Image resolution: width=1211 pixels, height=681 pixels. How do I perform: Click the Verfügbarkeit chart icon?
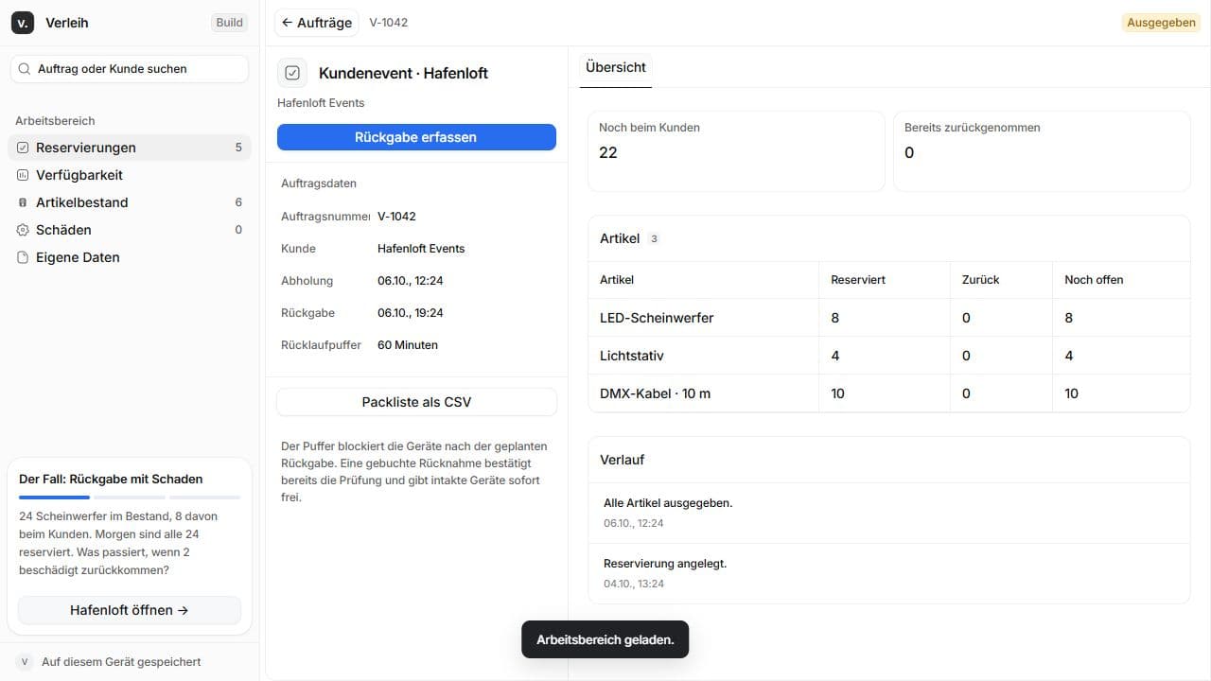23,175
